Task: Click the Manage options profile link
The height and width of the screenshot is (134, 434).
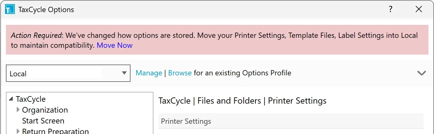Action: tap(149, 73)
